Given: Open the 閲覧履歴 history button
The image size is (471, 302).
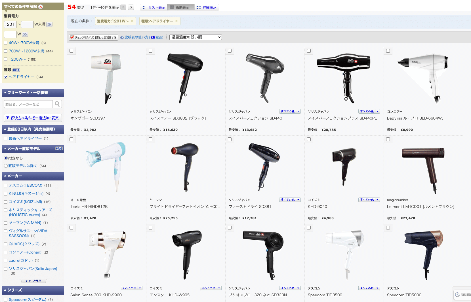Looking at the screenshot, I should pyautogui.click(x=462, y=295).
